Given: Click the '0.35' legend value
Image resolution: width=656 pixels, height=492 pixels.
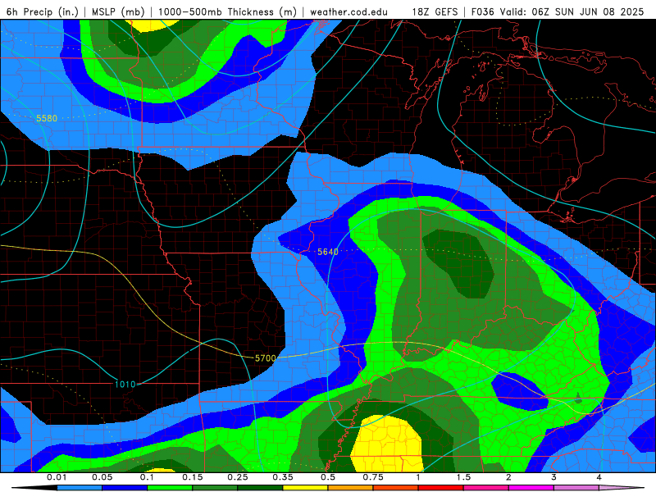Looking at the screenshot, I should pyautogui.click(x=283, y=477).
